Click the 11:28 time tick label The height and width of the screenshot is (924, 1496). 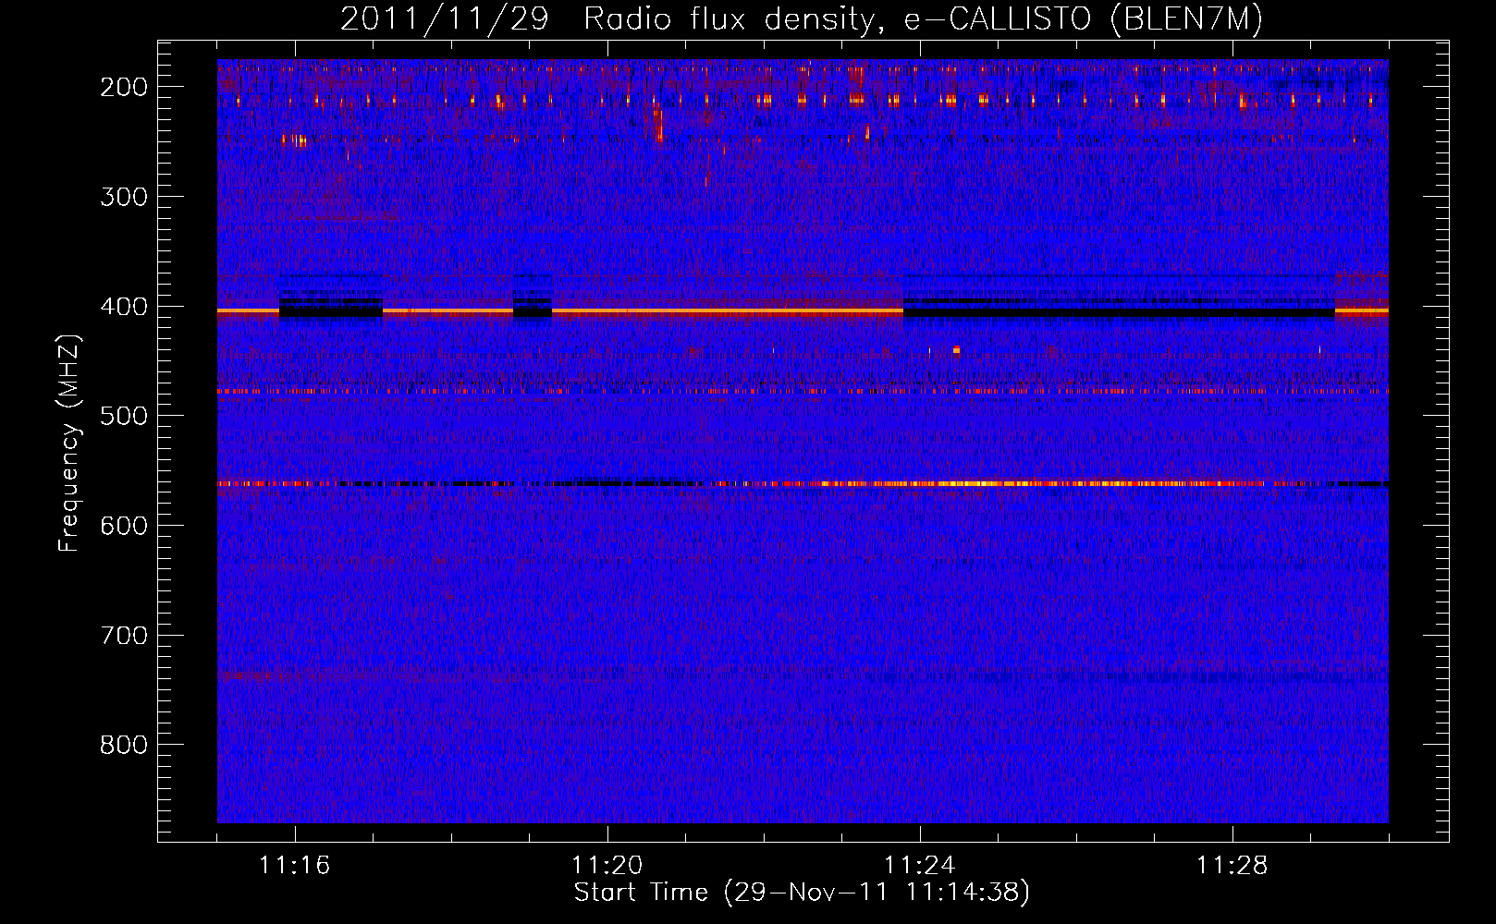tap(1232, 866)
